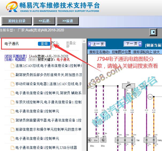Open 副驾驶员侧后部多仿形座椅开关 entry

coord(49,75)
